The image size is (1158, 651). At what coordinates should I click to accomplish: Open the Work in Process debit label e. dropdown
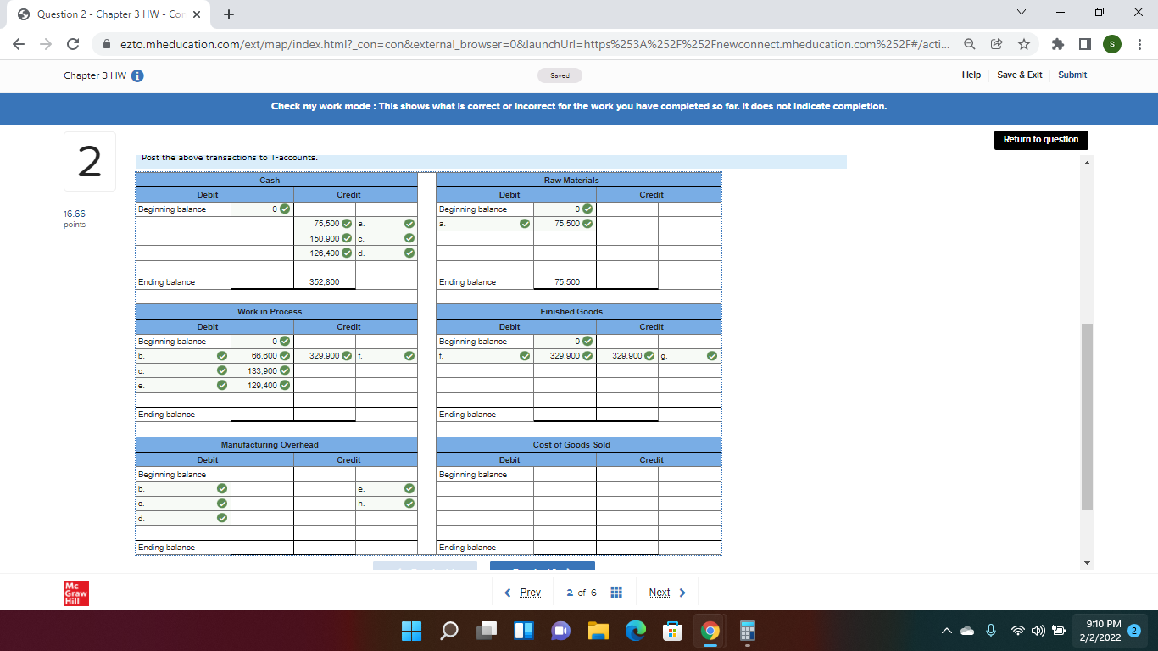tap(184, 385)
